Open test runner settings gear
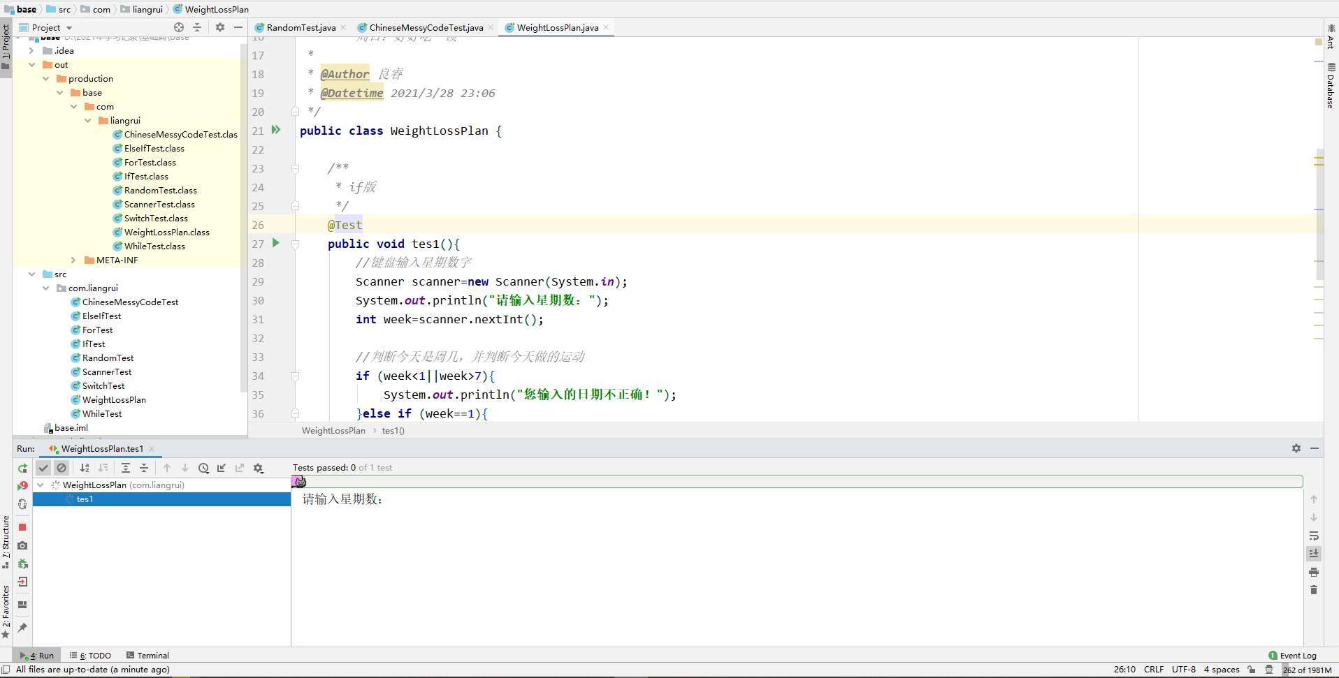Screen dimensions: 1339x678 (x=258, y=468)
